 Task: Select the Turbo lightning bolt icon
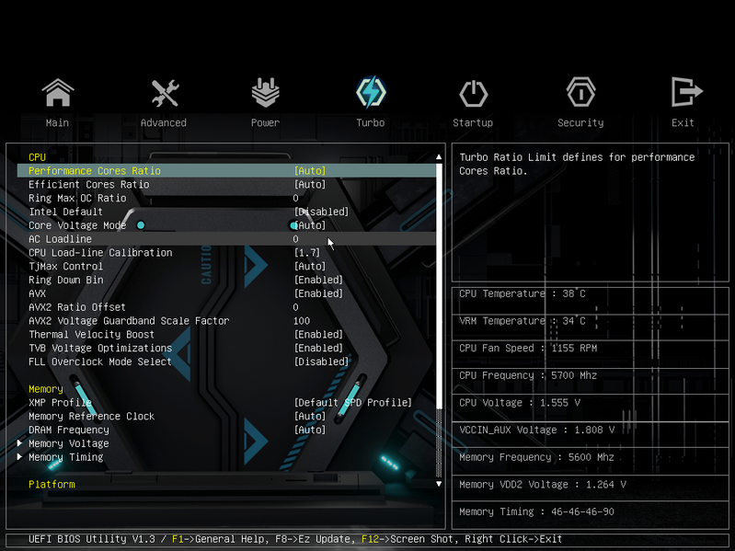click(371, 92)
